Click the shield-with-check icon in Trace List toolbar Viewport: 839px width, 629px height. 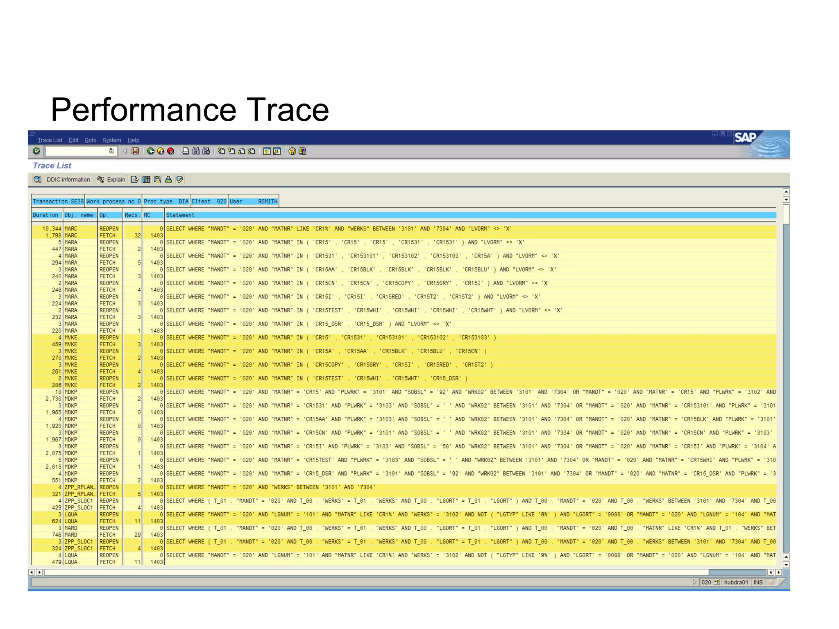(179, 179)
